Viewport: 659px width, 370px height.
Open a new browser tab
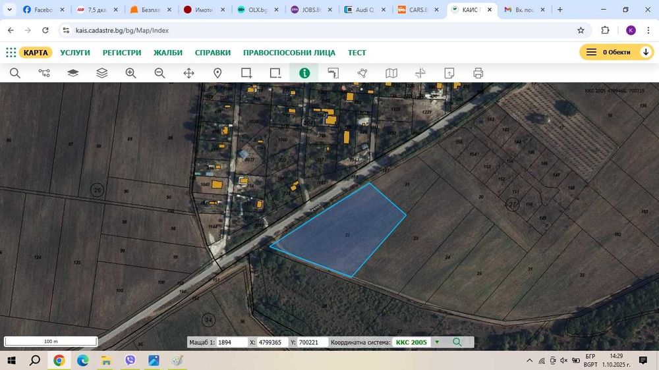point(559,9)
